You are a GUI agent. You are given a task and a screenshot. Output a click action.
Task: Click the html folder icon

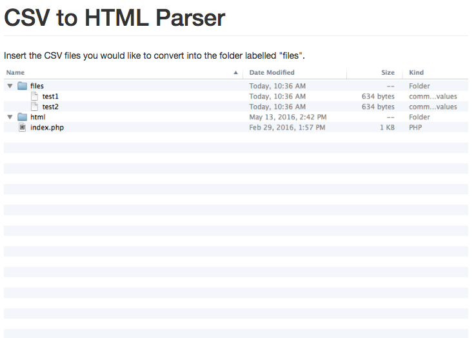(x=22, y=117)
